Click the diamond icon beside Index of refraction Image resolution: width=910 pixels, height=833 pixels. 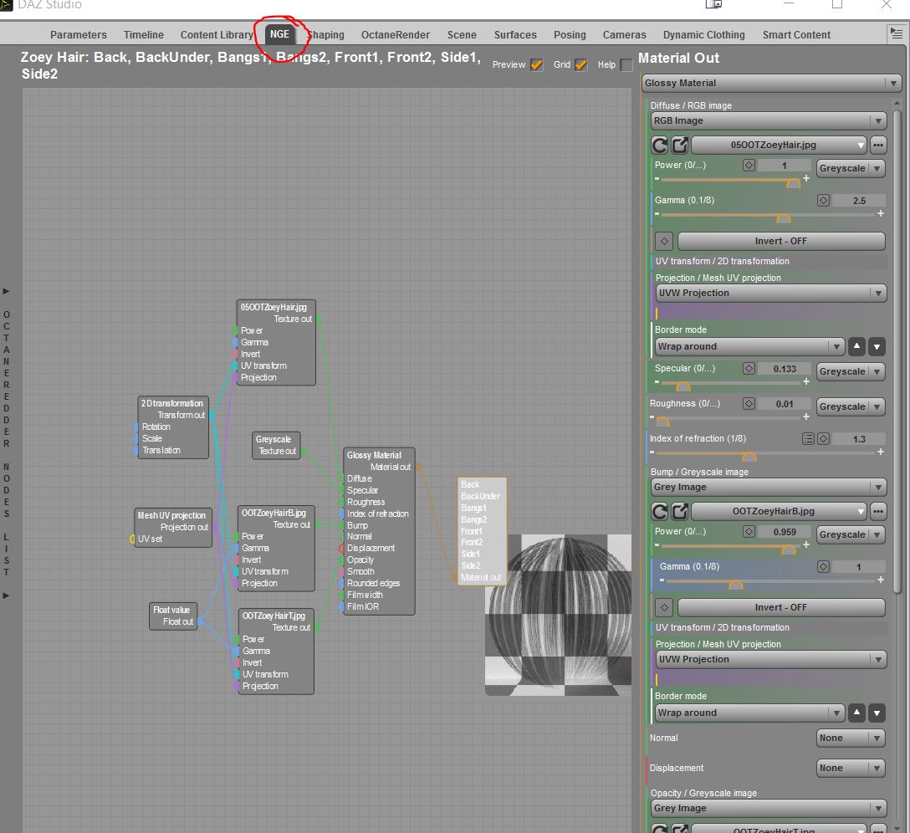pyautogui.click(x=823, y=439)
